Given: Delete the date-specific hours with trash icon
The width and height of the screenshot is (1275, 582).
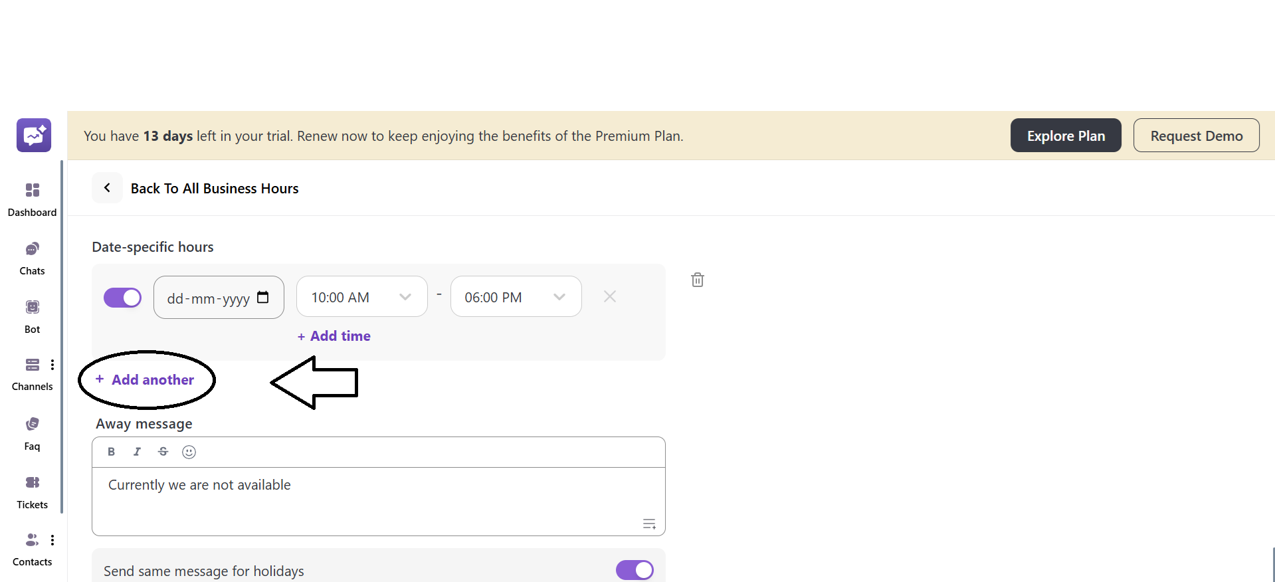Looking at the screenshot, I should pos(697,280).
